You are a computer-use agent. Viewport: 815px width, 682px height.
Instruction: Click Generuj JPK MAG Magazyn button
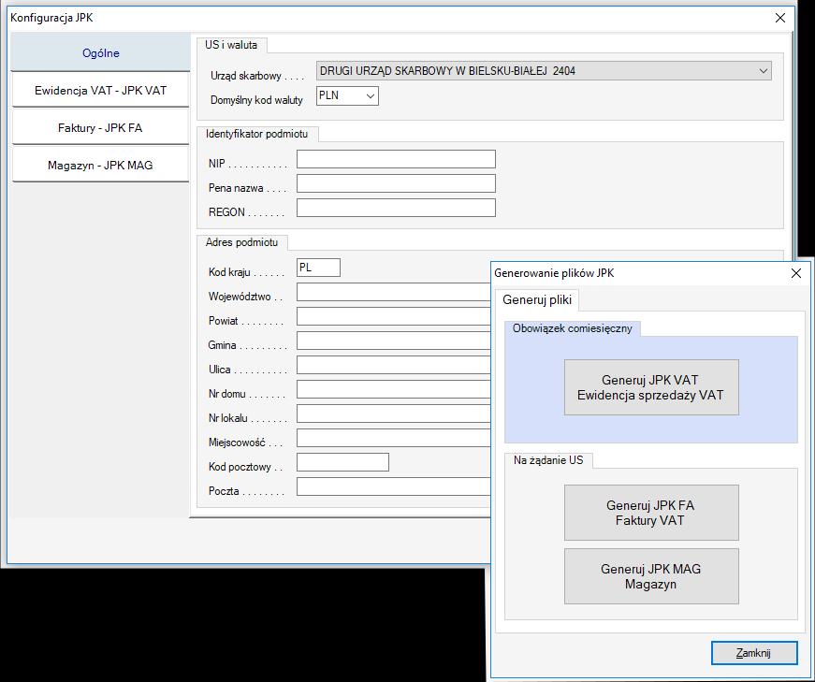click(x=651, y=576)
